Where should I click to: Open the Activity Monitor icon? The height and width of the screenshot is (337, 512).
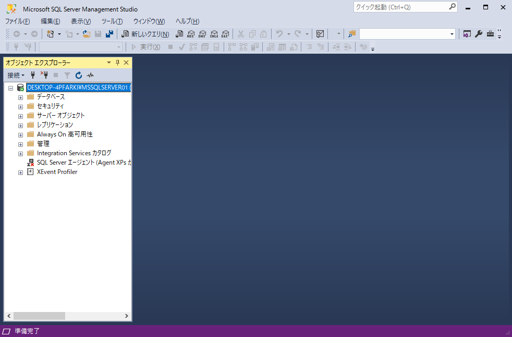[320, 34]
